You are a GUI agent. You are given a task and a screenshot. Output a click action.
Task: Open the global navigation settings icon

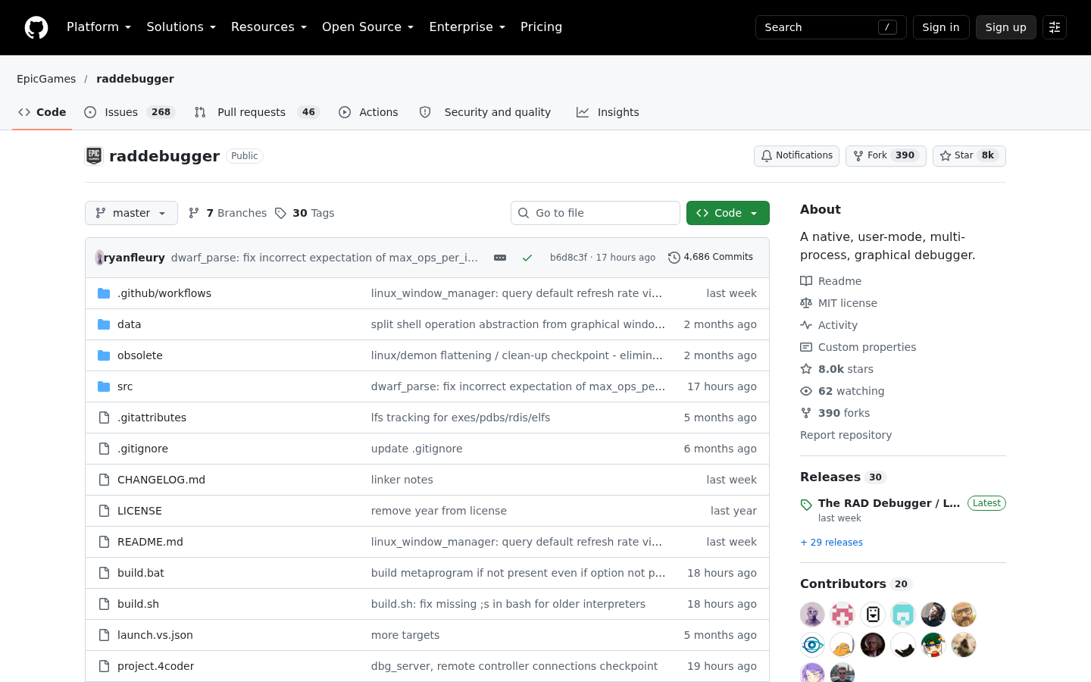click(x=1055, y=27)
